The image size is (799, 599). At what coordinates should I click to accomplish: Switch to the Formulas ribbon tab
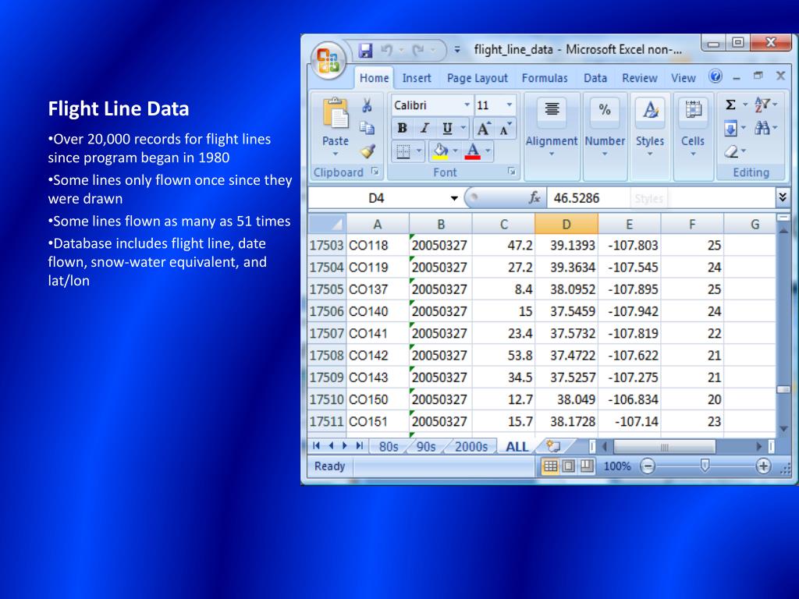pos(545,78)
